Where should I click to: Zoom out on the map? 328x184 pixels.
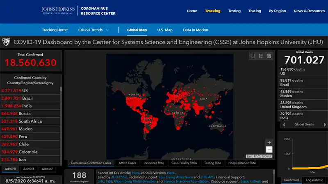coord(269,150)
